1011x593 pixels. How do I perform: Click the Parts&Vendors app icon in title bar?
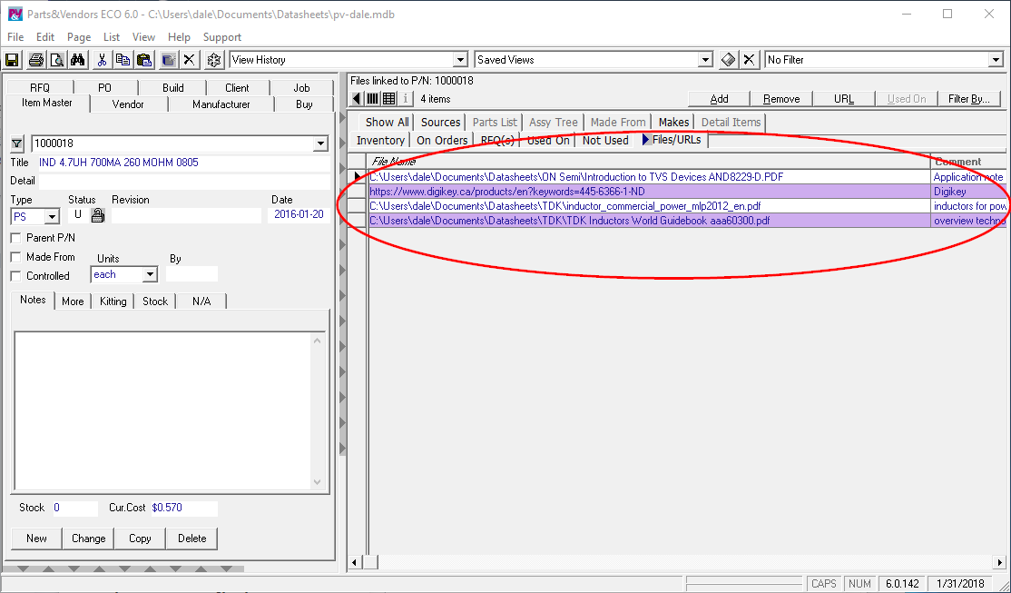click(x=15, y=14)
